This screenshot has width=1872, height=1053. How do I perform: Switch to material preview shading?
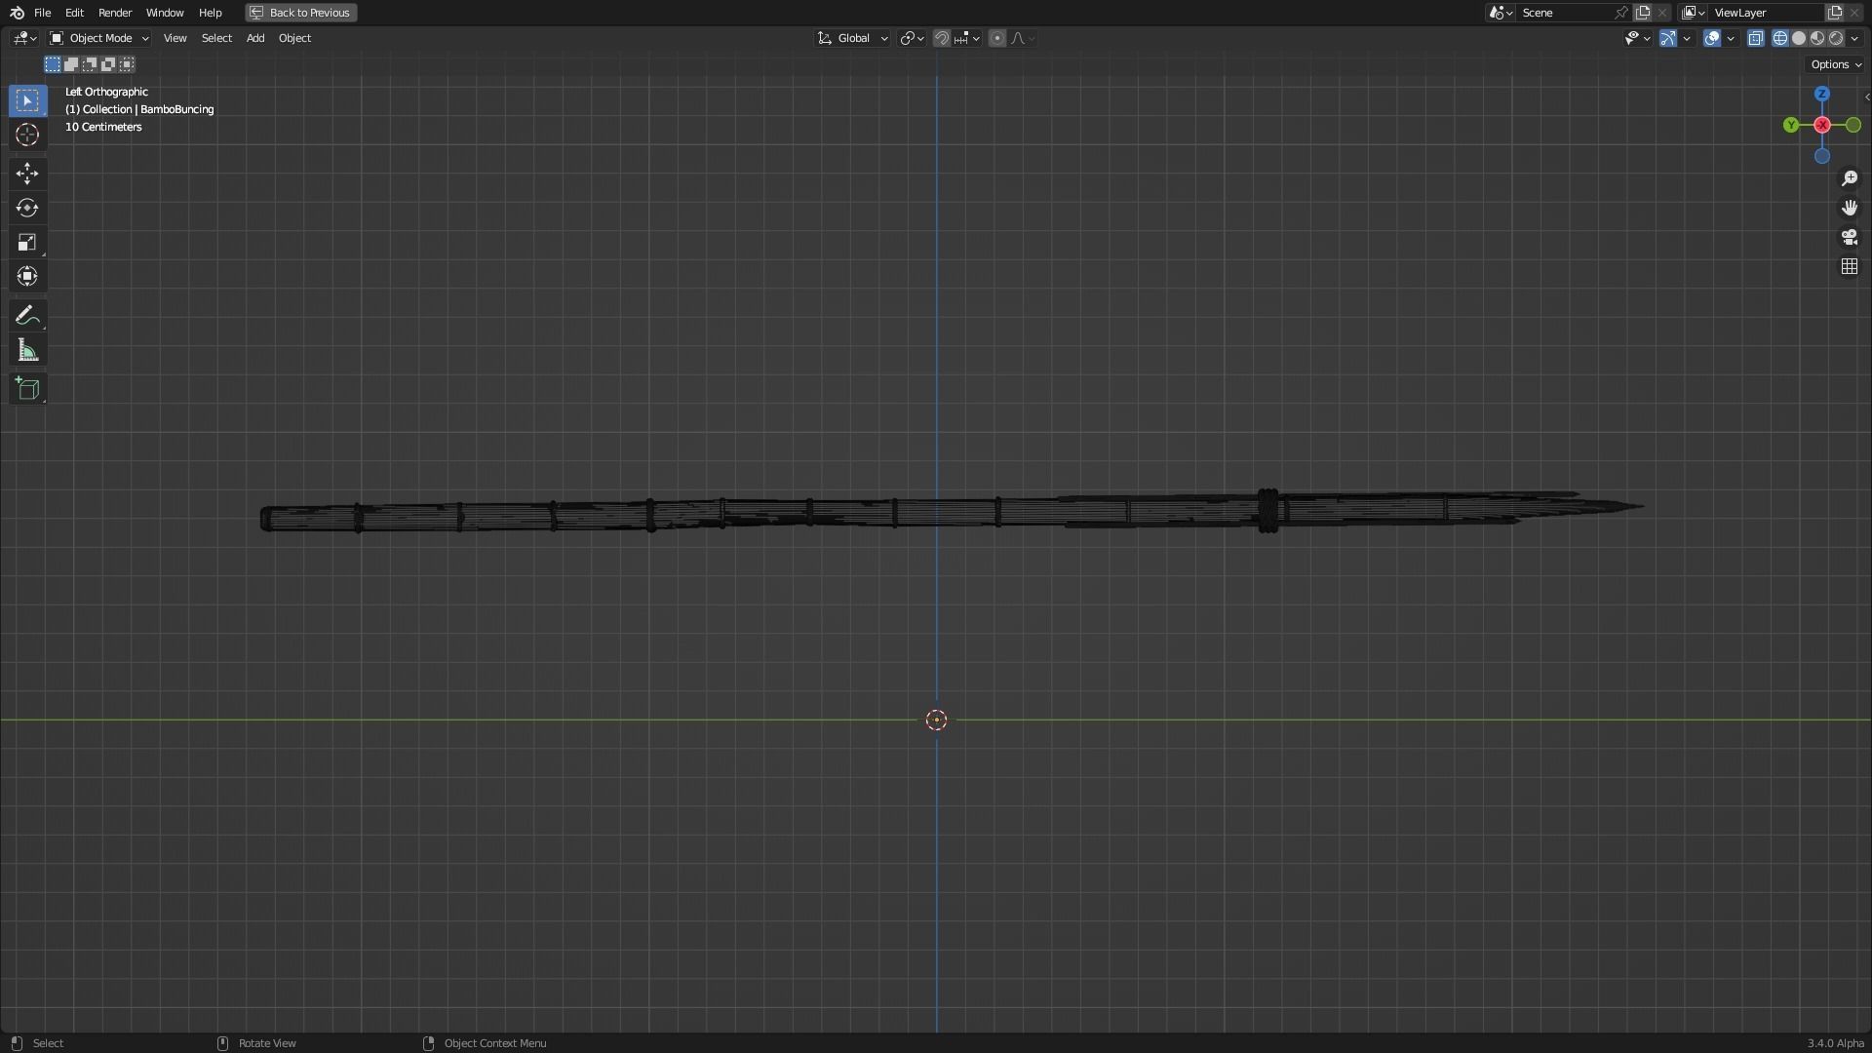coord(1817,38)
